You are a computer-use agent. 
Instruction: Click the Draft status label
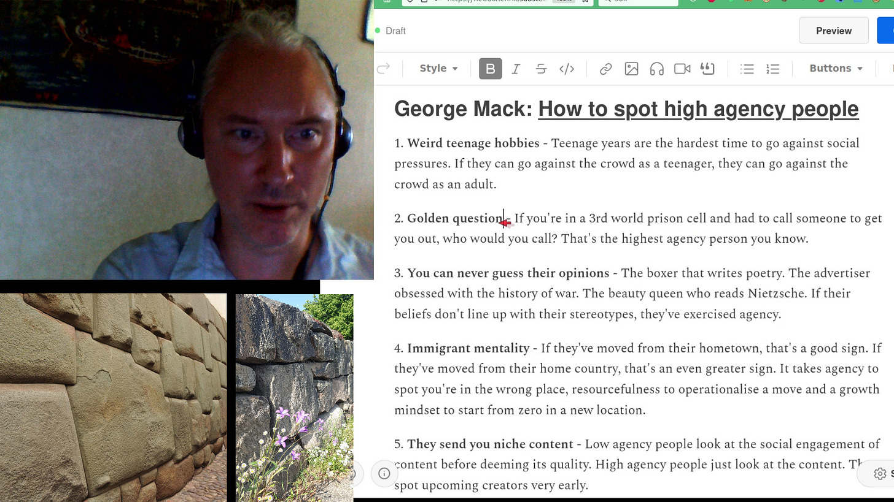(x=395, y=31)
